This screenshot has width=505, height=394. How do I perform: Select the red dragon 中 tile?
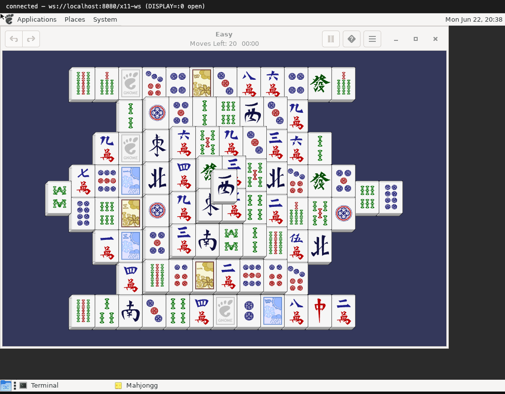tap(320, 311)
